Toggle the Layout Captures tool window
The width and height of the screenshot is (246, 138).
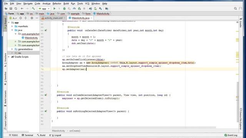click(5, 121)
